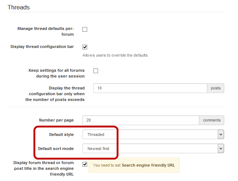Enable Keep settings for all forums checkbox
Viewport: 238px width, 181px height.
(95, 71)
